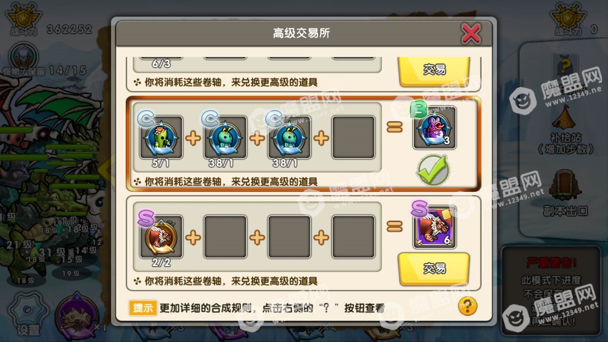Click the 交易 button for S-rank recipe
The height and width of the screenshot is (342, 608).
tap(434, 269)
